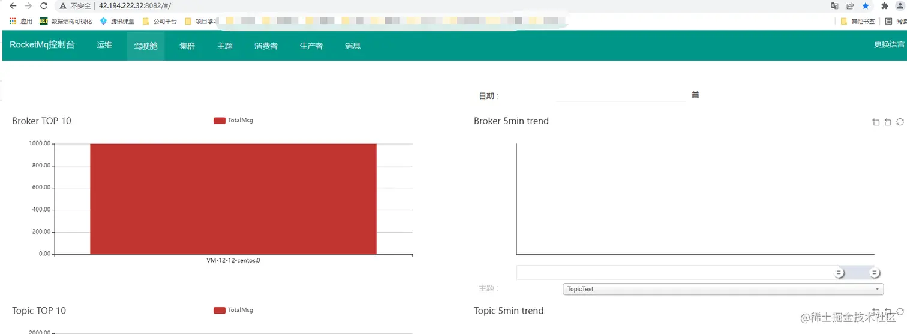Viewport: 907px width, 334px height.
Task: Click the left handle of the zoom slider
Action: point(839,273)
